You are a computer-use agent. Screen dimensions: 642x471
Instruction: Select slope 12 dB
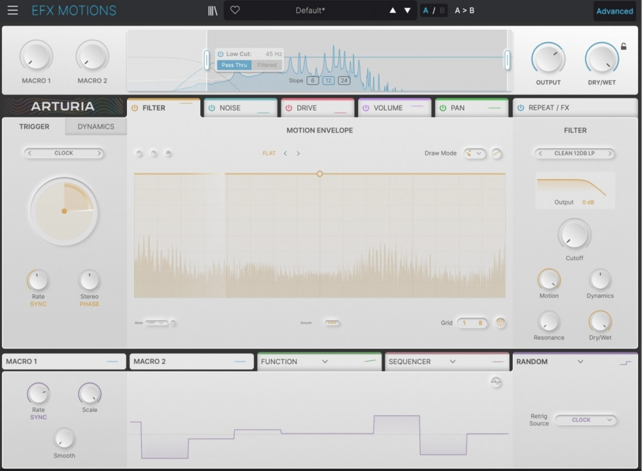[328, 80]
